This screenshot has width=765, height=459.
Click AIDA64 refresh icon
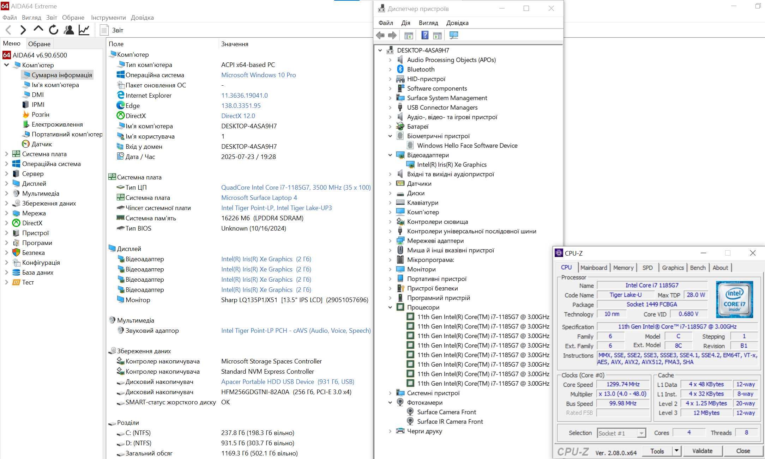[x=54, y=30]
